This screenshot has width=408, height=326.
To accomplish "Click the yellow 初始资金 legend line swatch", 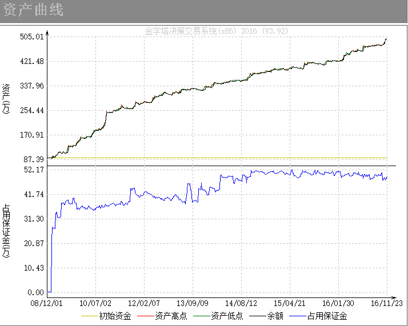I will tap(90, 316).
